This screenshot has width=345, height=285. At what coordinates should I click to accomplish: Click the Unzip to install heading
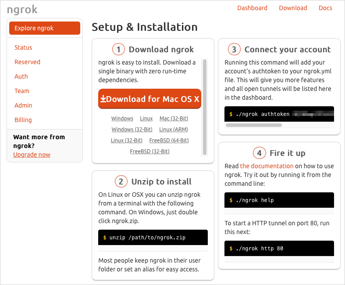[161, 182]
